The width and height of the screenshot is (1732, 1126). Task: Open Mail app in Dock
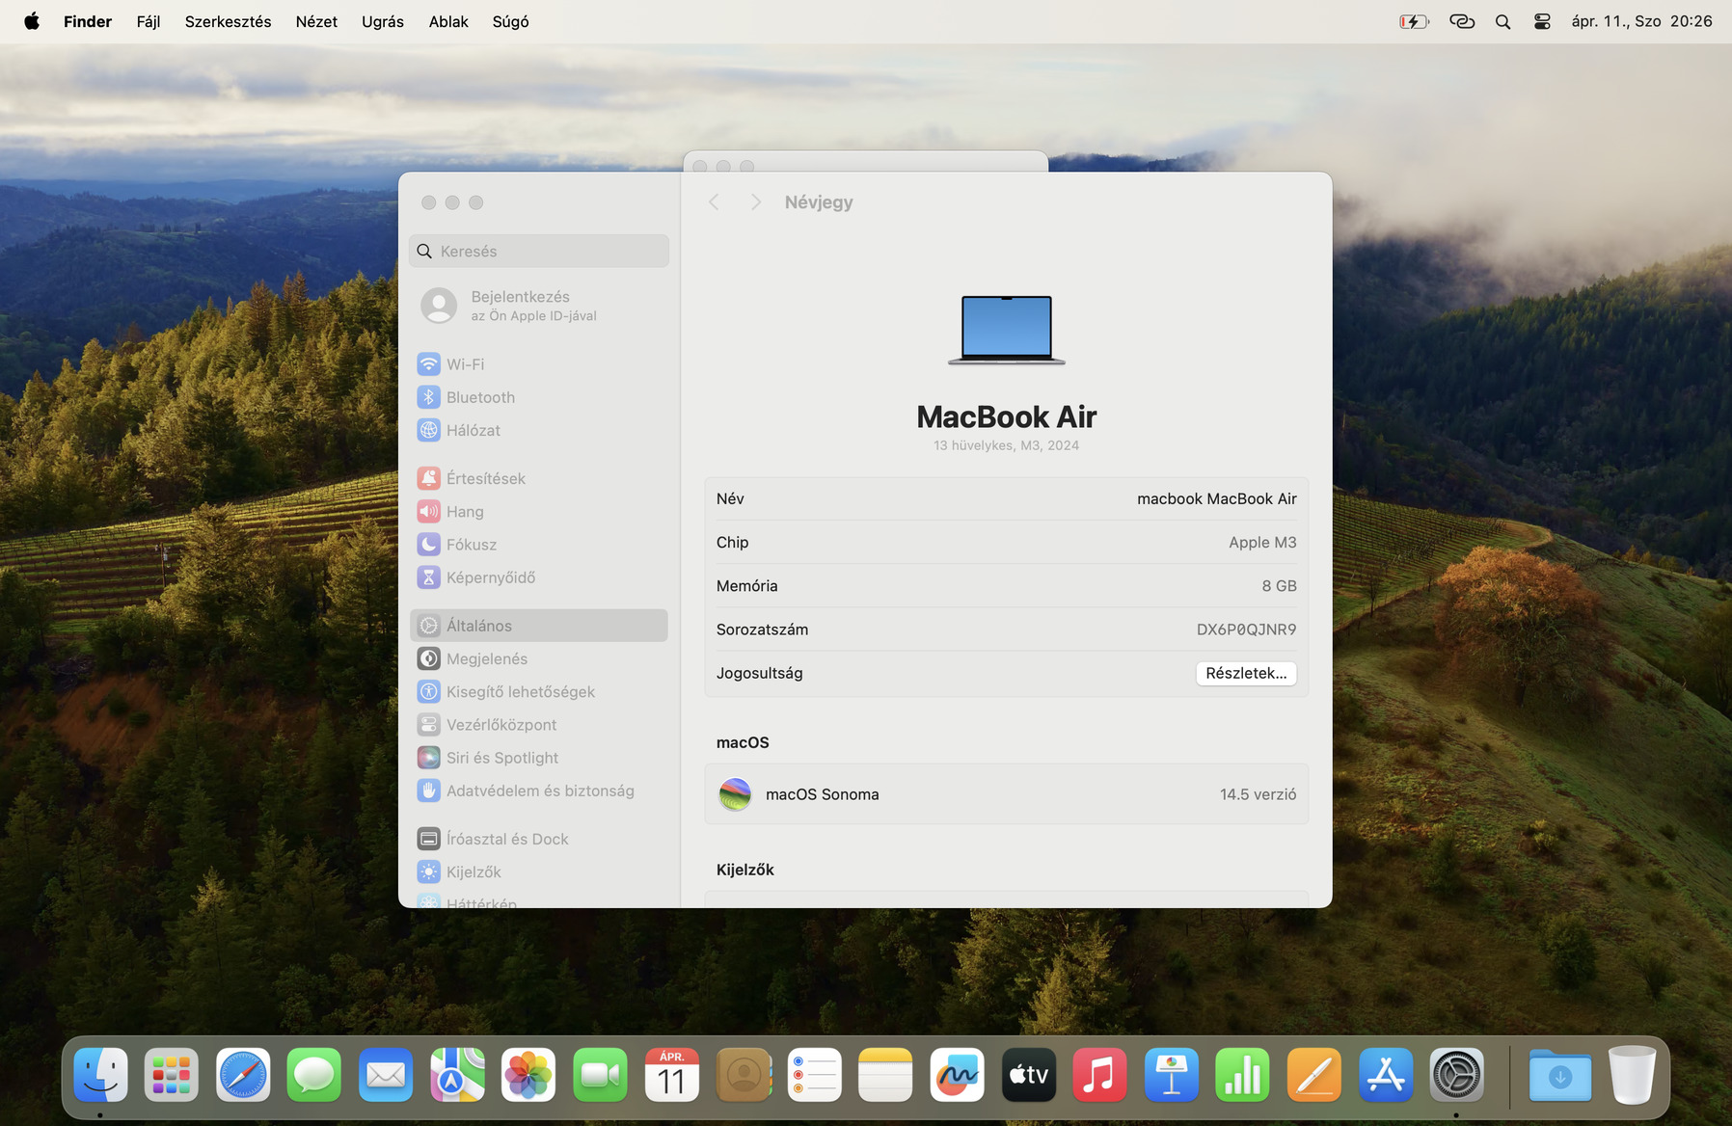point(386,1075)
